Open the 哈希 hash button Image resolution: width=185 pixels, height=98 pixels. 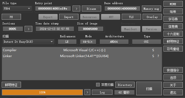coord(173,12)
